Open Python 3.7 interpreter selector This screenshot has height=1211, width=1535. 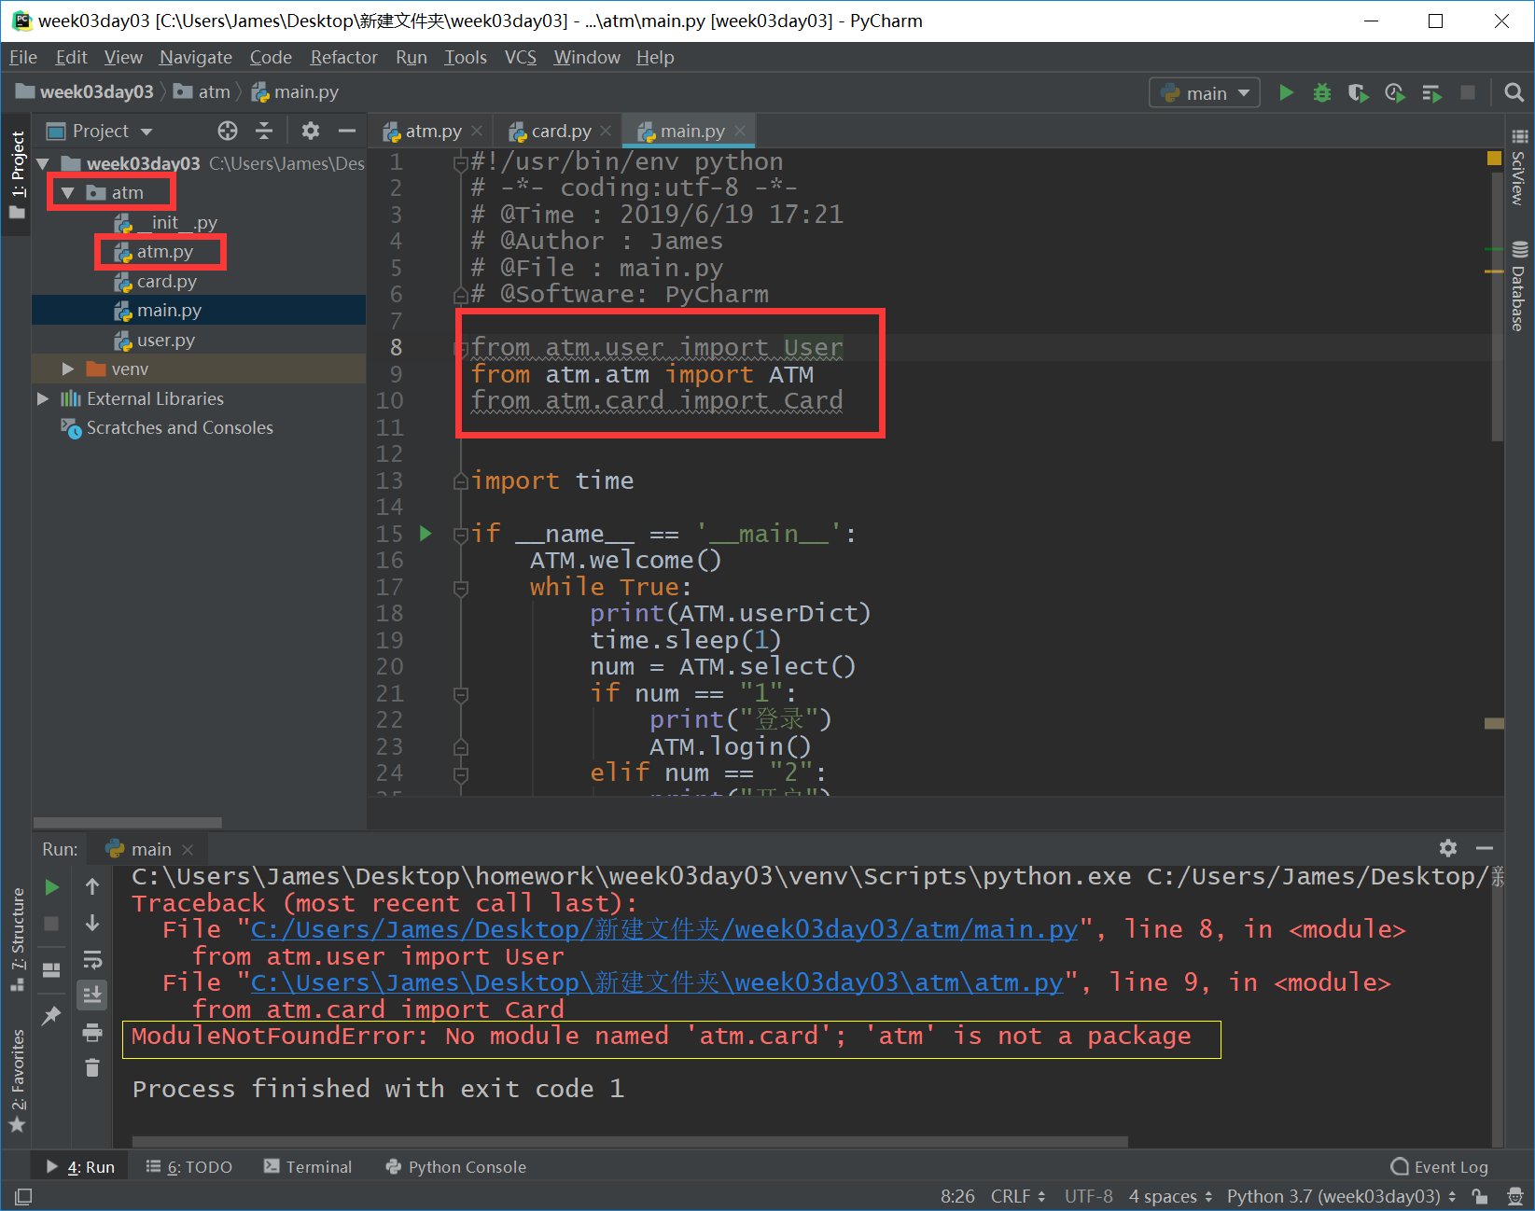(1341, 1196)
